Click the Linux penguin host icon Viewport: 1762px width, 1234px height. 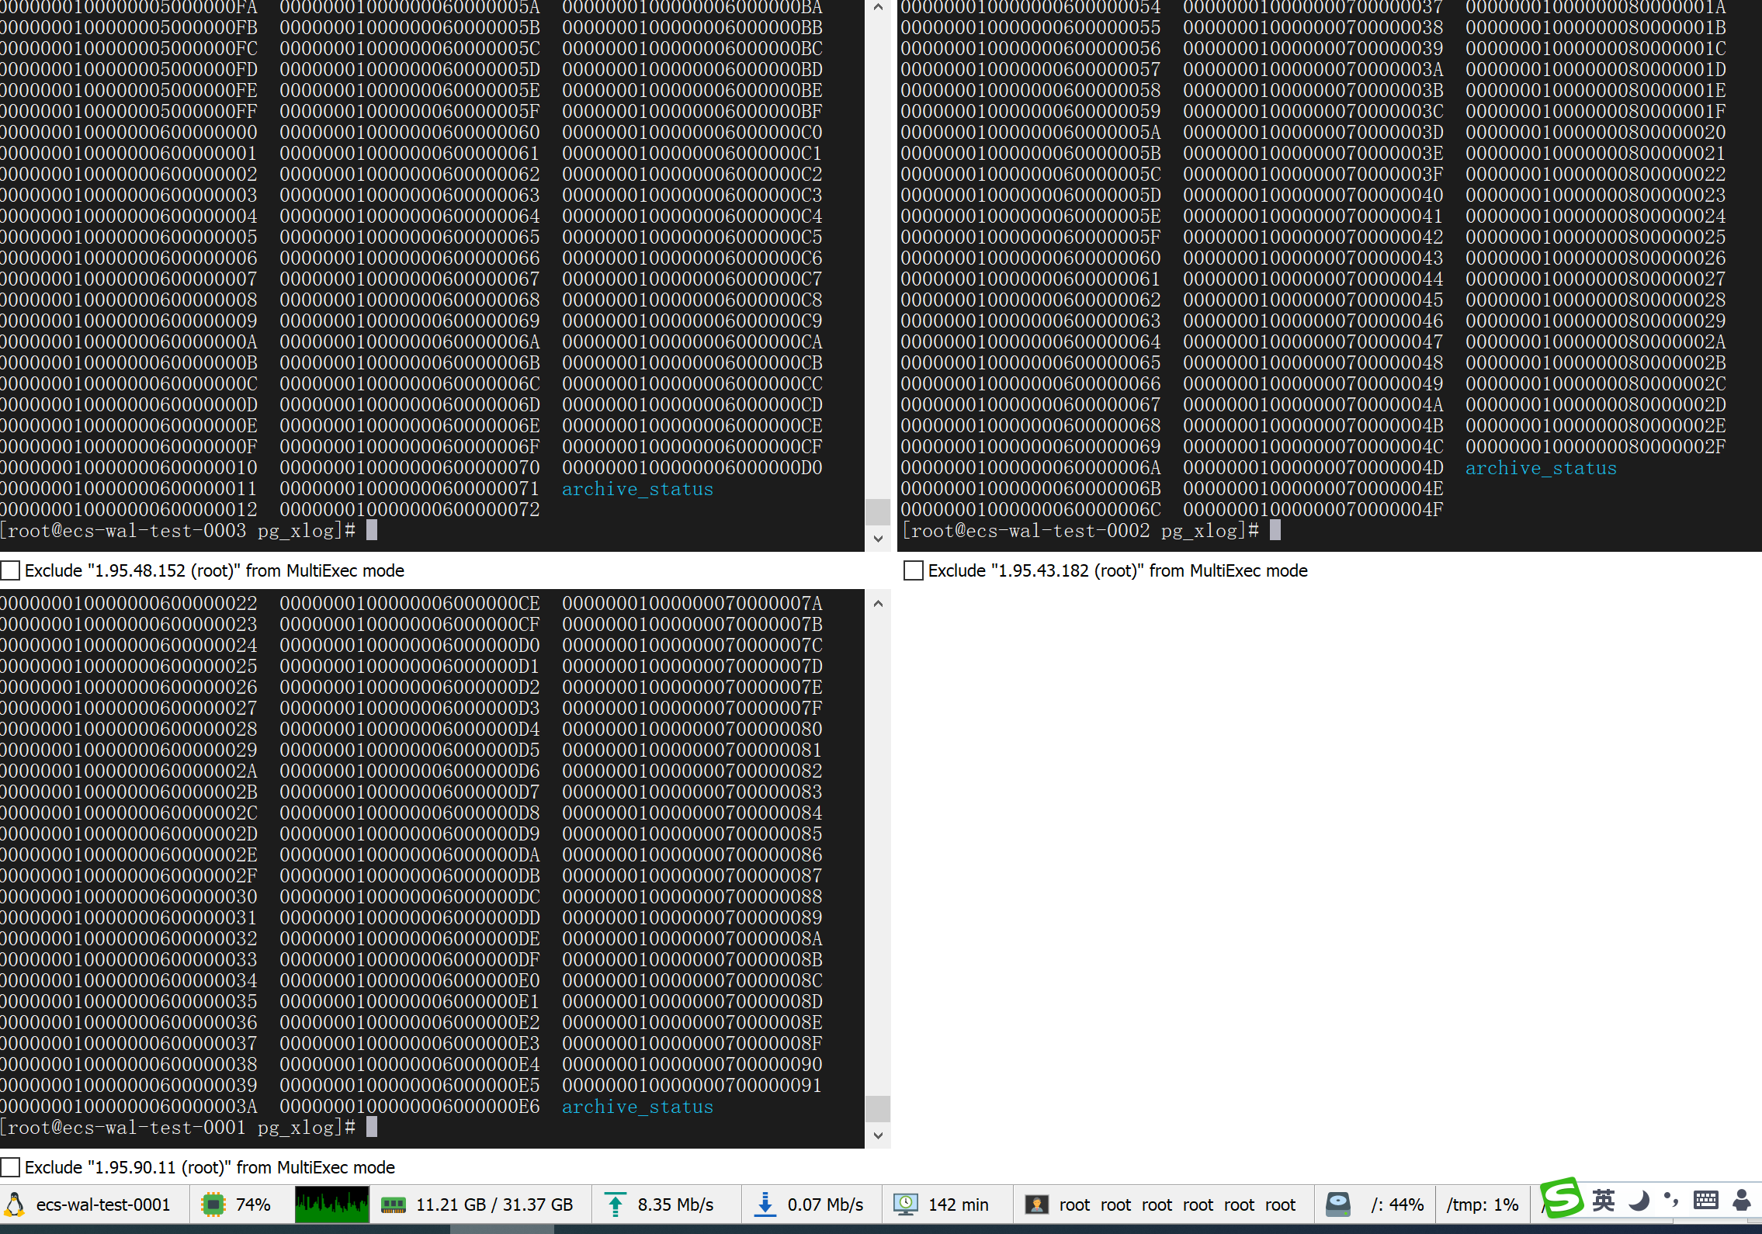pyautogui.click(x=14, y=1204)
